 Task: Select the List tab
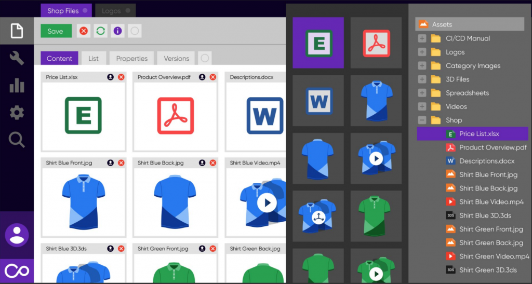(94, 58)
